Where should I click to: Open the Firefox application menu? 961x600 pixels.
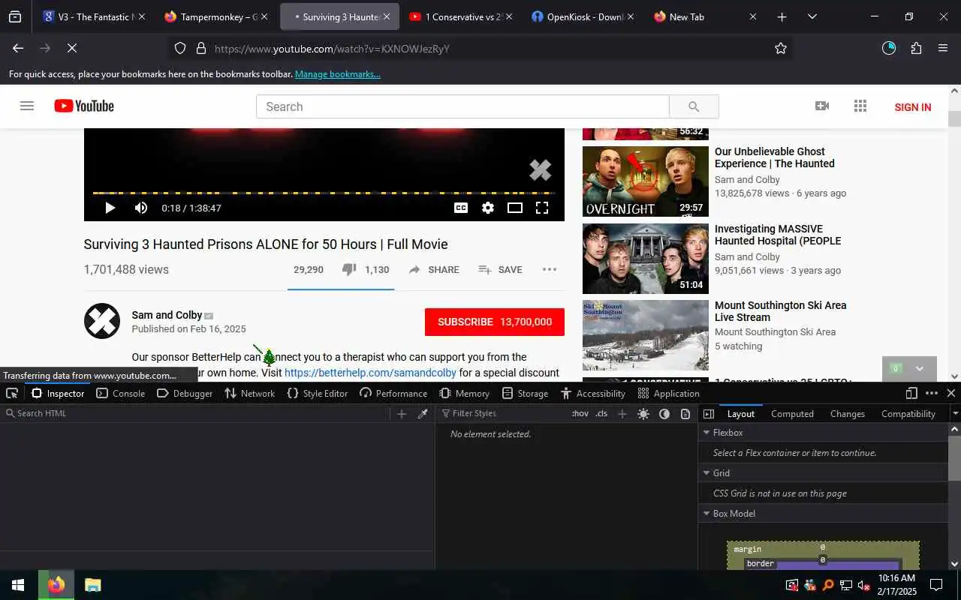click(943, 48)
